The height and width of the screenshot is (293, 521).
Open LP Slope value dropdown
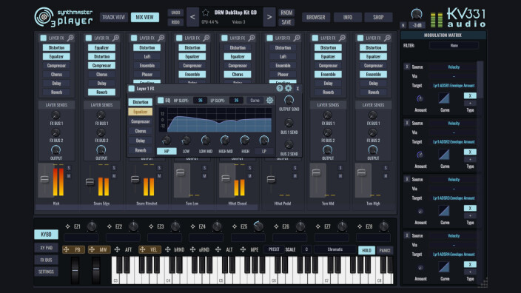[236, 101]
